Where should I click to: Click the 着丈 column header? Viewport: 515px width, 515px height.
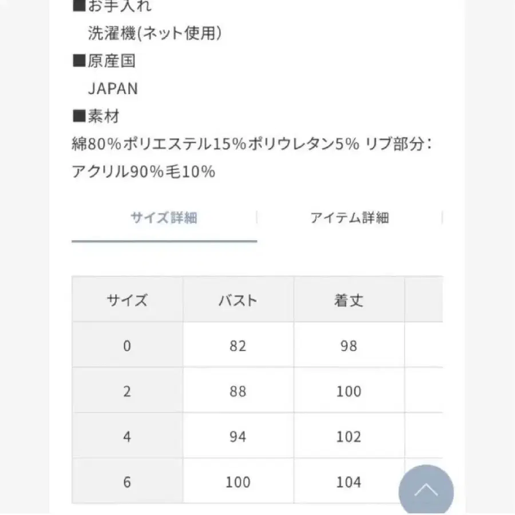click(x=348, y=300)
